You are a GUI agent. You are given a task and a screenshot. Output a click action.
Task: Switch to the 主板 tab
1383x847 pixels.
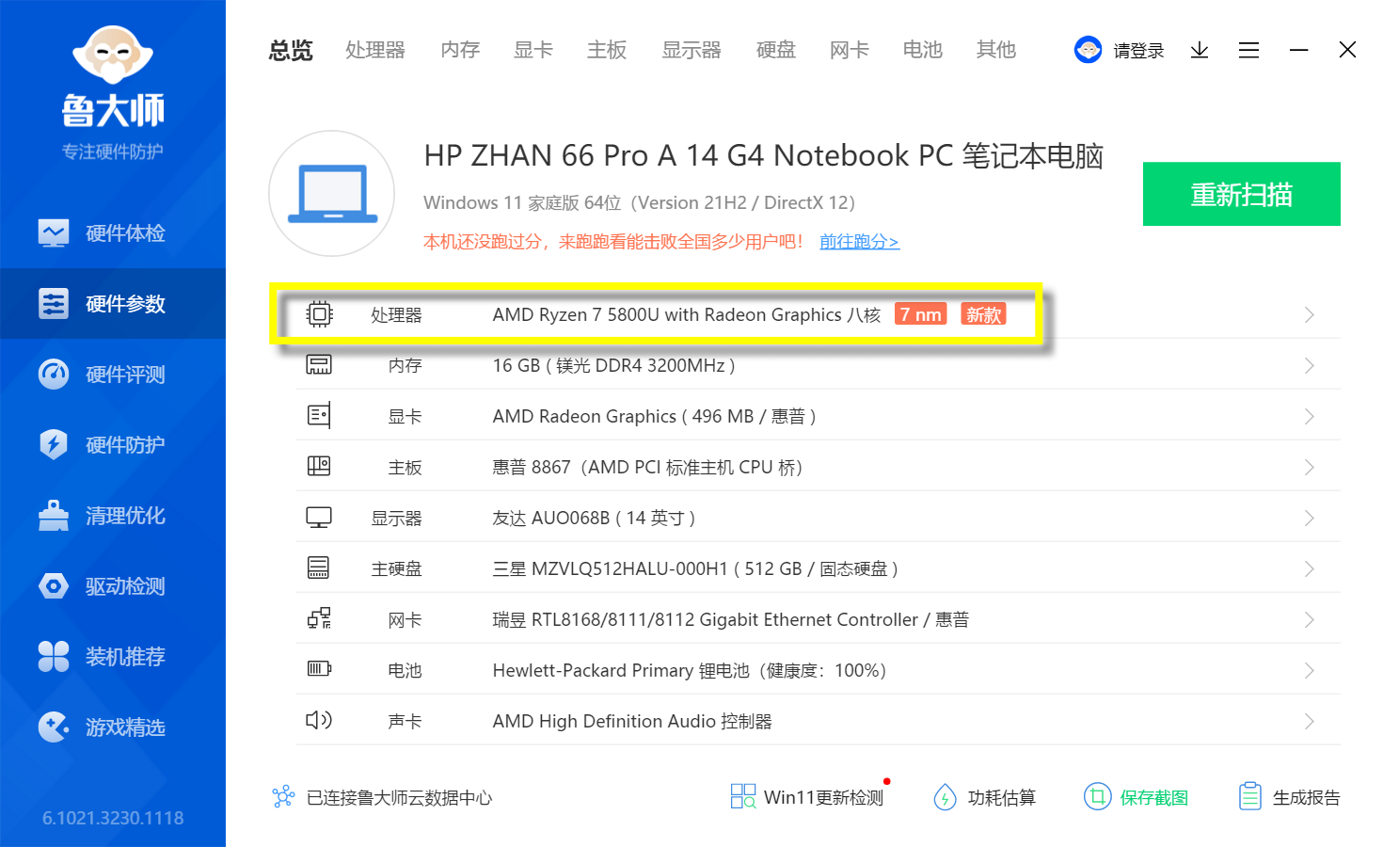point(607,50)
